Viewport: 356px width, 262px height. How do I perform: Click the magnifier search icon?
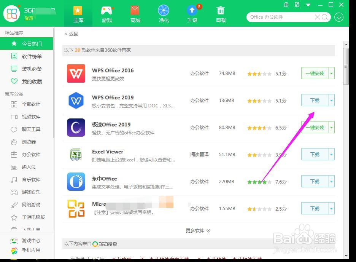(325, 17)
